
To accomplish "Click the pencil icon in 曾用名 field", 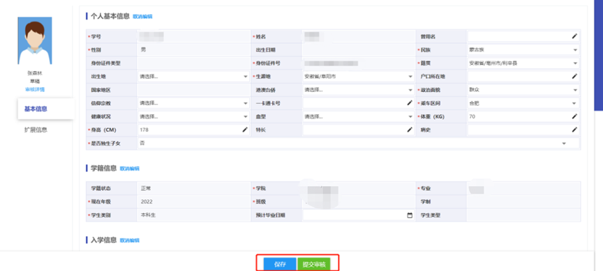I will (574, 36).
